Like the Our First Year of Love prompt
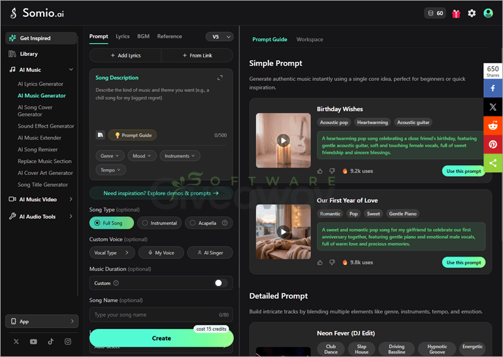The height and width of the screenshot is (357, 503). [320, 262]
